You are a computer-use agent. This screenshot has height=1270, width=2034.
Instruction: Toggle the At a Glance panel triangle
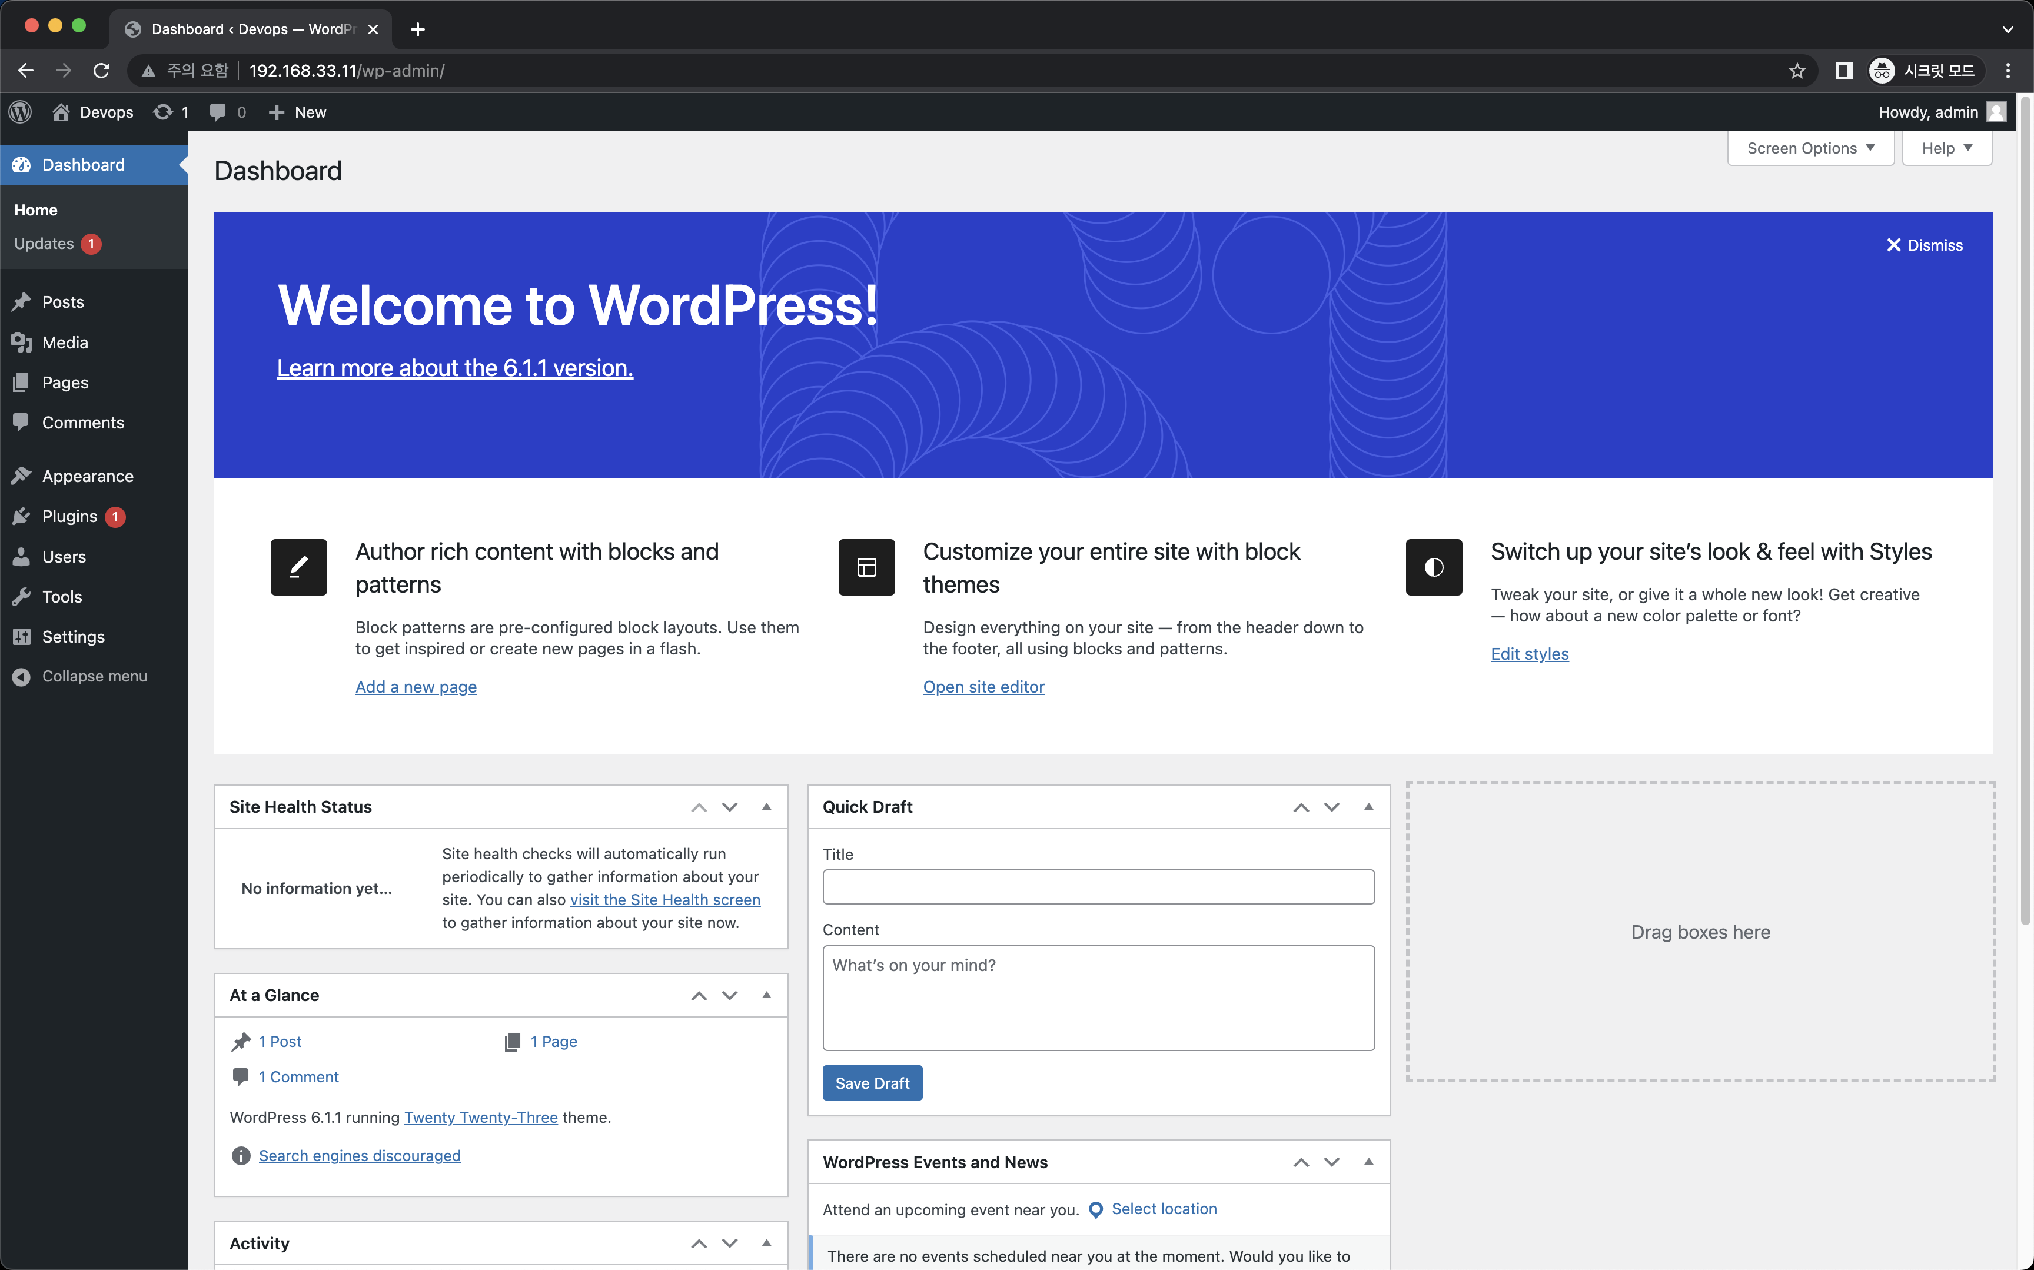(x=766, y=995)
